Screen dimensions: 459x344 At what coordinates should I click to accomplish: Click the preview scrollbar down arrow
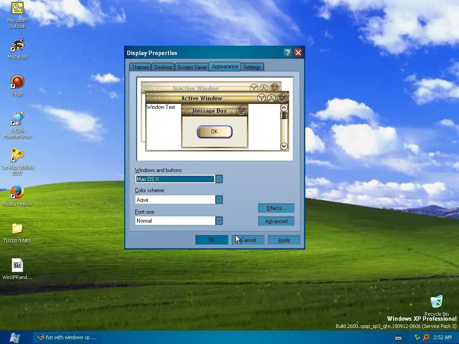click(284, 146)
